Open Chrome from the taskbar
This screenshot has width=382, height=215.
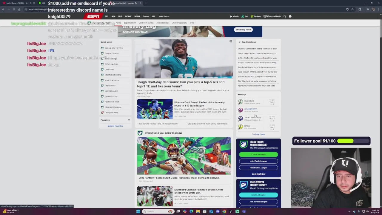click(224, 211)
